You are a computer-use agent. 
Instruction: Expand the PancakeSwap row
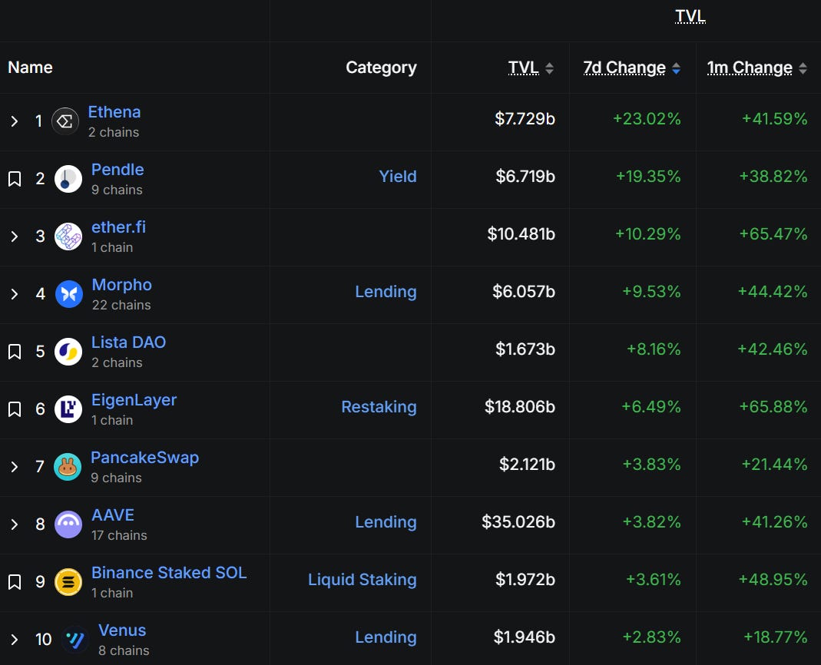click(x=15, y=467)
